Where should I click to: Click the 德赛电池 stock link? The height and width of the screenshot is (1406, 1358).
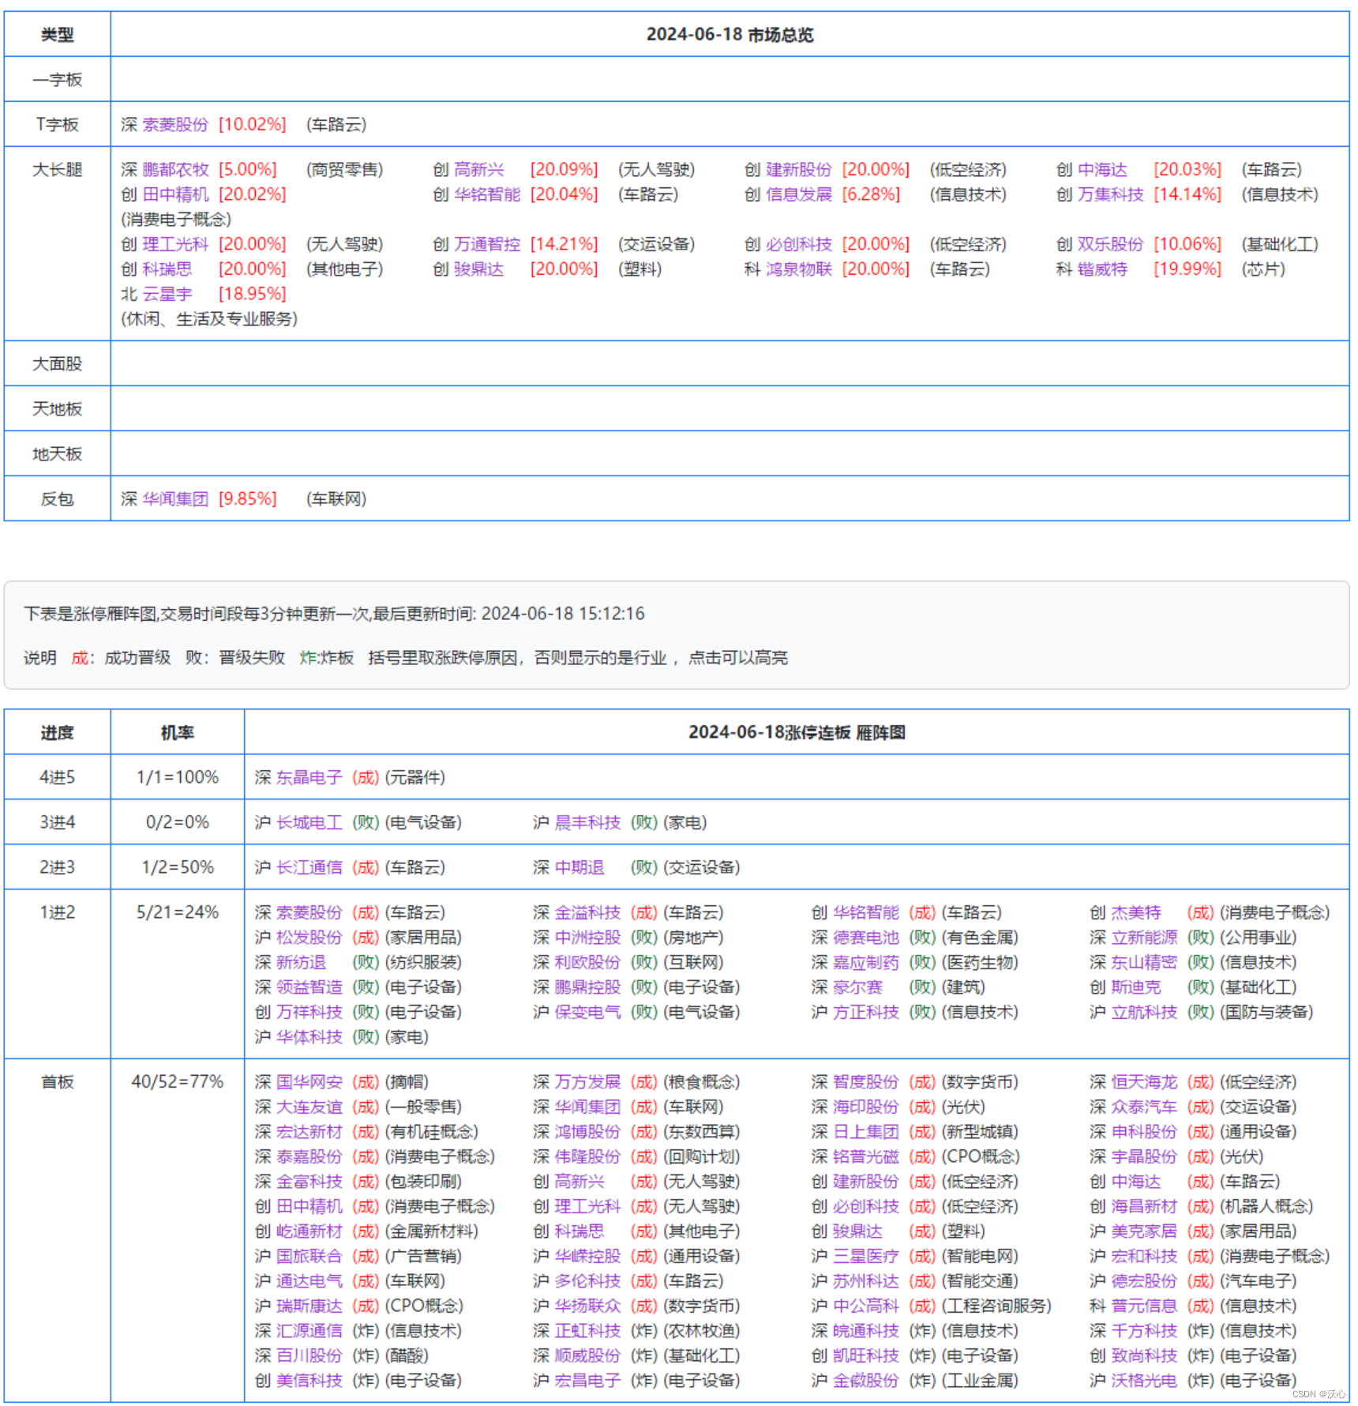click(866, 937)
